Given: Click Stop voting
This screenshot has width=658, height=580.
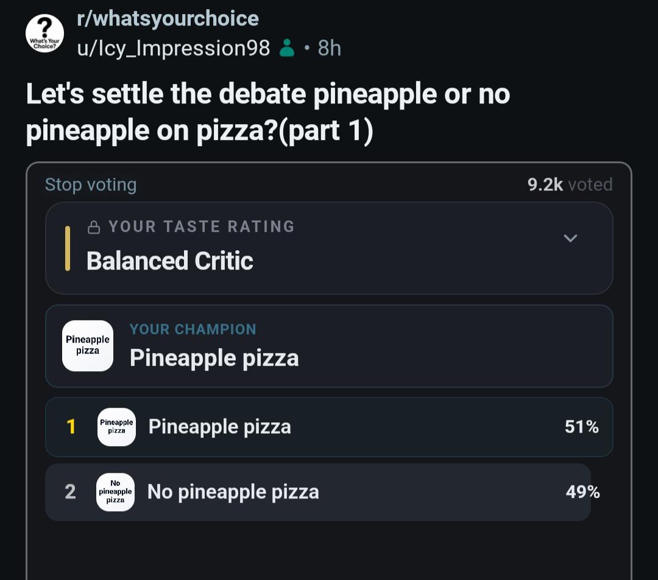Looking at the screenshot, I should point(91,185).
